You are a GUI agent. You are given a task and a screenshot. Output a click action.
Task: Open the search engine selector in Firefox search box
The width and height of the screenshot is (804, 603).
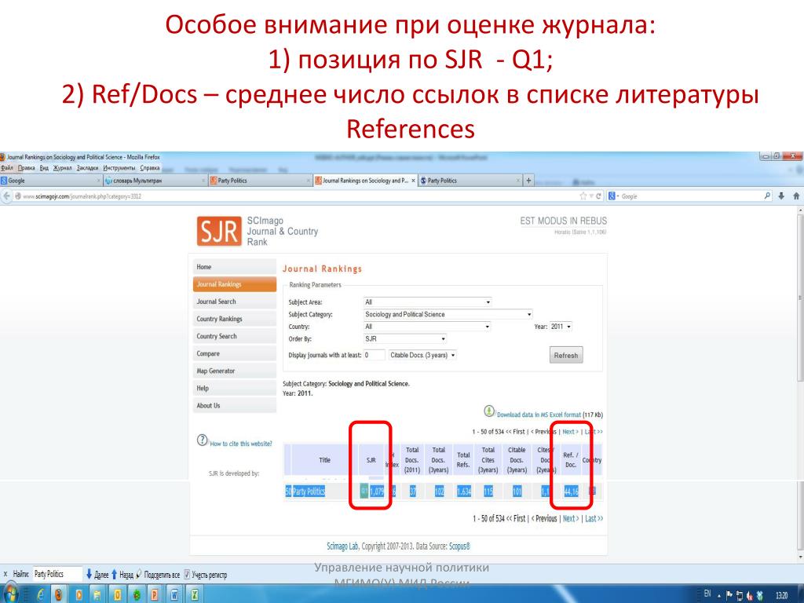pos(614,196)
